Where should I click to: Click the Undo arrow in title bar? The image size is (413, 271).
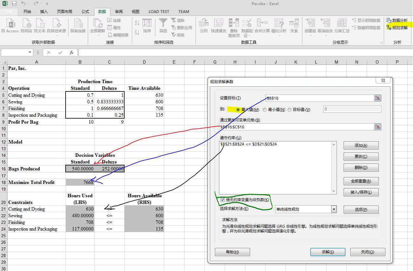pyautogui.click(x=24, y=3)
